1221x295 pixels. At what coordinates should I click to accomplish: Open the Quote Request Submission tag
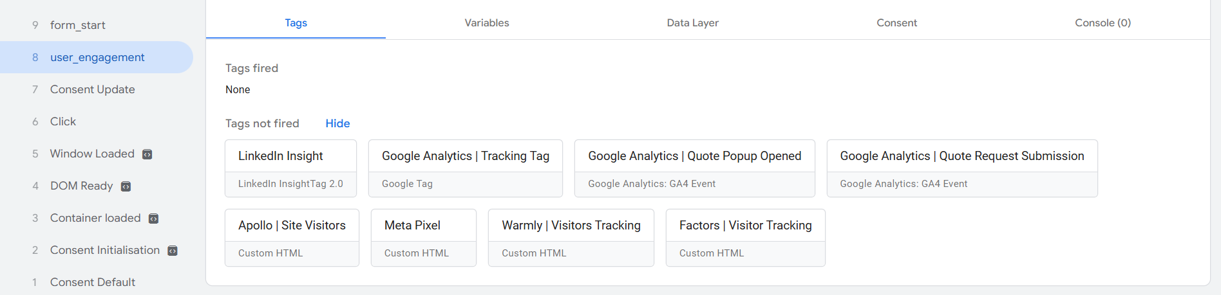coord(961,168)
